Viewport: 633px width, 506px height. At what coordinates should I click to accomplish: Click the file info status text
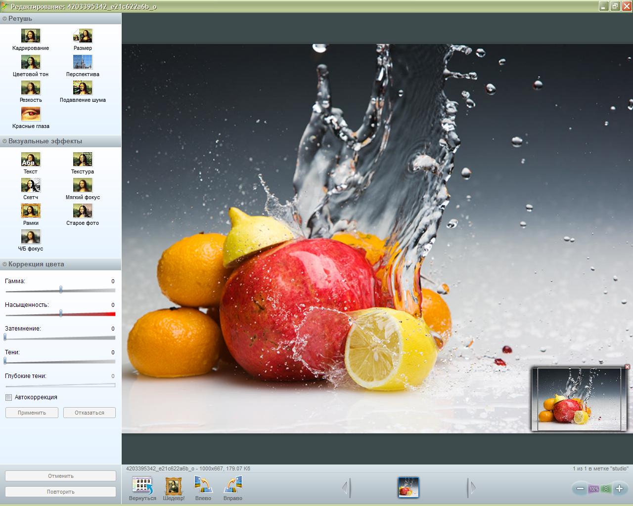tap(188, 468)
